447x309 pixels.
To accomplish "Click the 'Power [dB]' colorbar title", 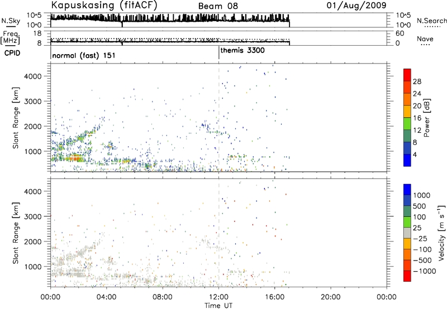I will coord(426,118).
